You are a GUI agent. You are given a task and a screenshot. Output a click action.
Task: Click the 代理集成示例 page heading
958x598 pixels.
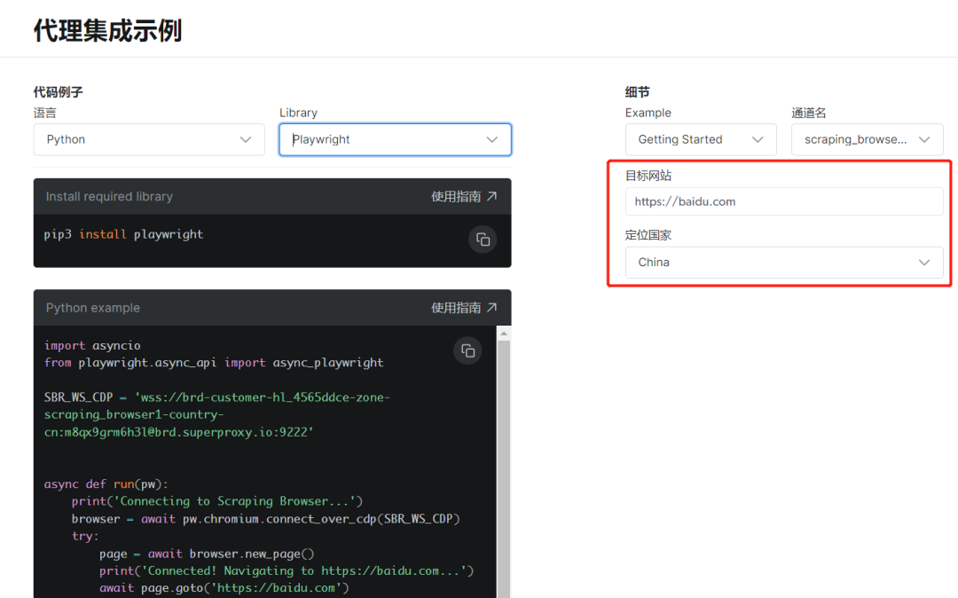(x=107, y=30)
